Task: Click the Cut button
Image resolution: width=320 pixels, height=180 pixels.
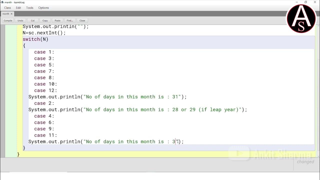Action: pos(33,20)
